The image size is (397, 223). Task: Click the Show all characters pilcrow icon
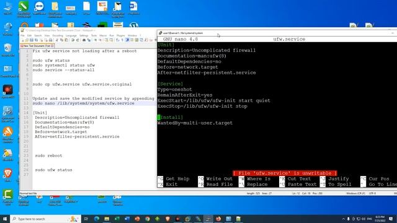122,40
